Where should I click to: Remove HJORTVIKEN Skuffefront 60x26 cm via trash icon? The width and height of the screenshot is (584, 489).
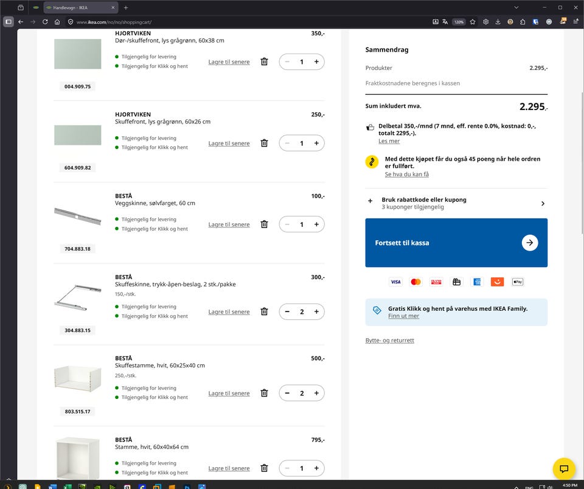tap(264, 143)
